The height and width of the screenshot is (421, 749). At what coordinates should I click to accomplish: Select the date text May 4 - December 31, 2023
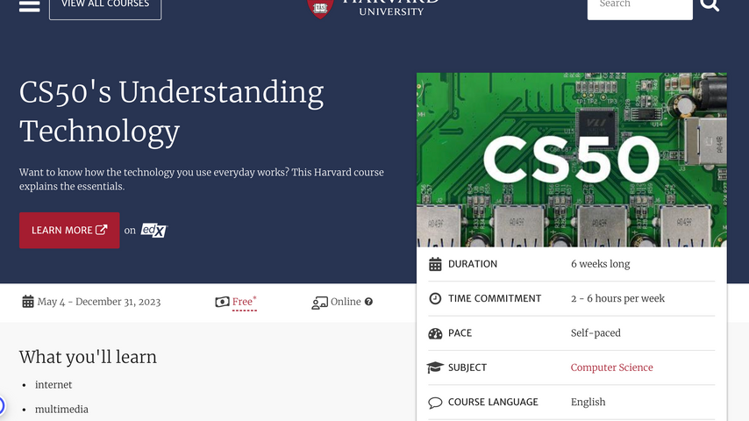tap(99, 302)
